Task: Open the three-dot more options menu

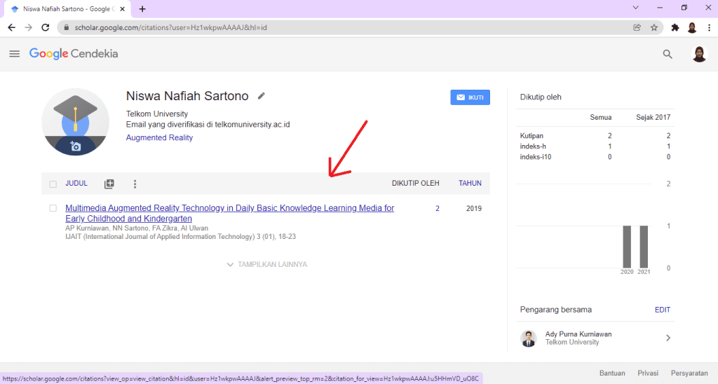Action: [x=135, y=184]
